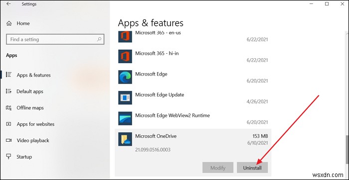The image size is (349, 180).
Task: Minimize the Settings window
Action: point(311,4)
